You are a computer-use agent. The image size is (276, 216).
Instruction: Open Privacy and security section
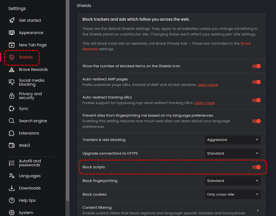click(30, 96)
